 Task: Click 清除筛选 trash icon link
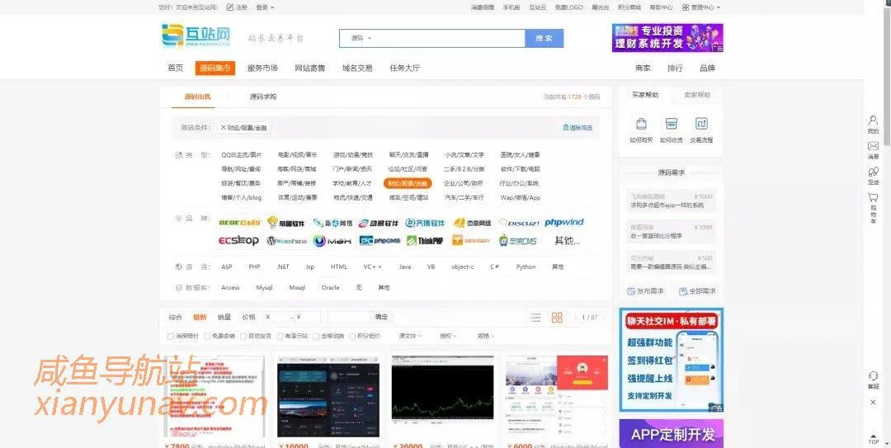pyautogui.click(x=577, y=128)
